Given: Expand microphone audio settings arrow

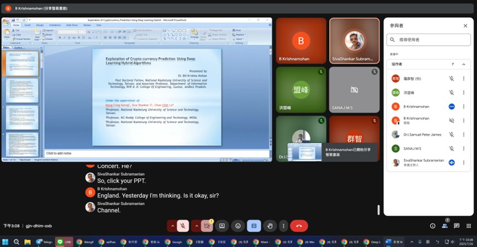Looking at the screenshot, I should click(x=173, y=225).
